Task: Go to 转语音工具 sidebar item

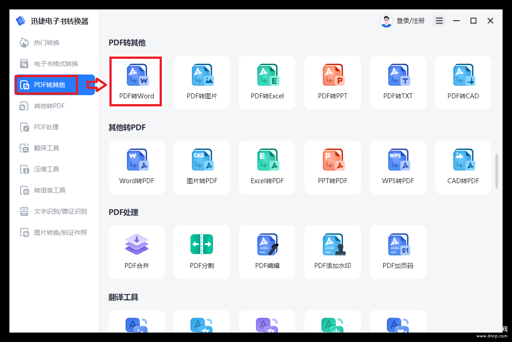Action: (x=55, y=190)
